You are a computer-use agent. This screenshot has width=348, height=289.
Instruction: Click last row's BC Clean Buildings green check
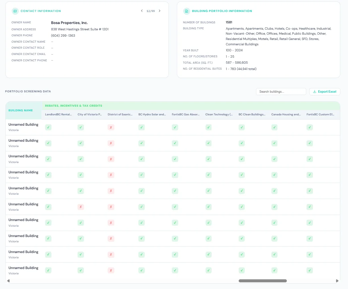point(242,270)
